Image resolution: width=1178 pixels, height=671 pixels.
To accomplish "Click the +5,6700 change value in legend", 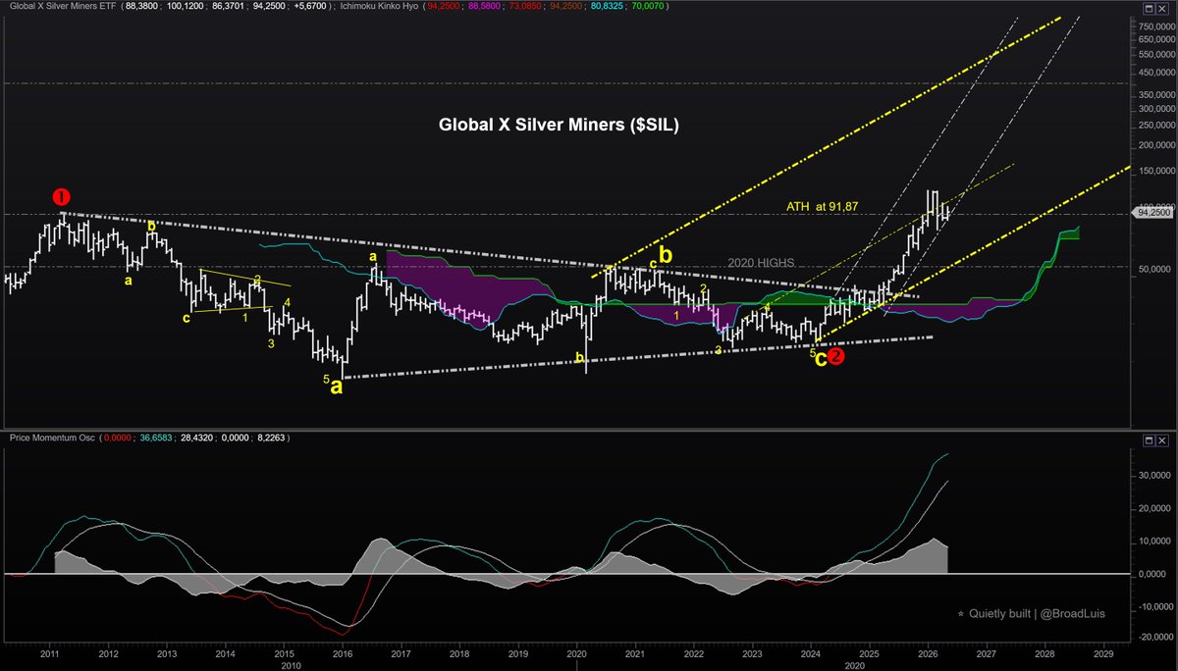I will point(311,8).
